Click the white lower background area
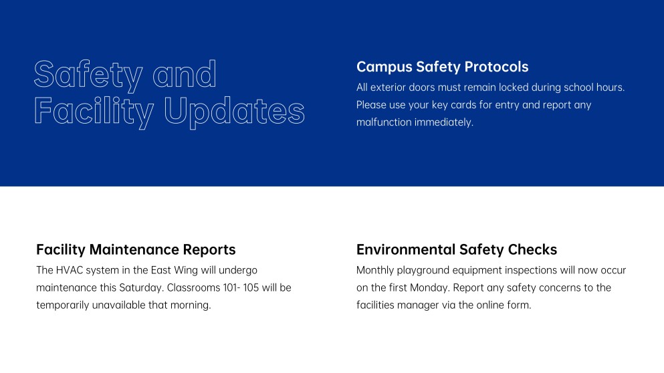 (x=332, y=343)
